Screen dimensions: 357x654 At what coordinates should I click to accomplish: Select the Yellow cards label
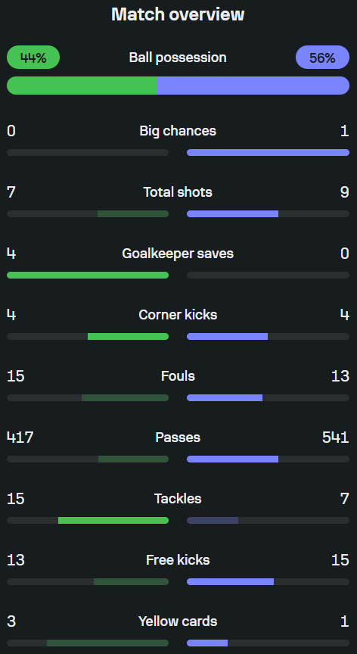tap(178, 621)
